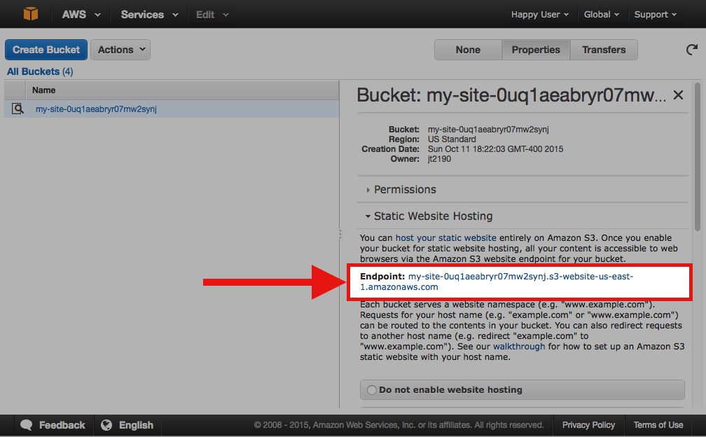Open the Edit menu in top bar

click(212, 15)
